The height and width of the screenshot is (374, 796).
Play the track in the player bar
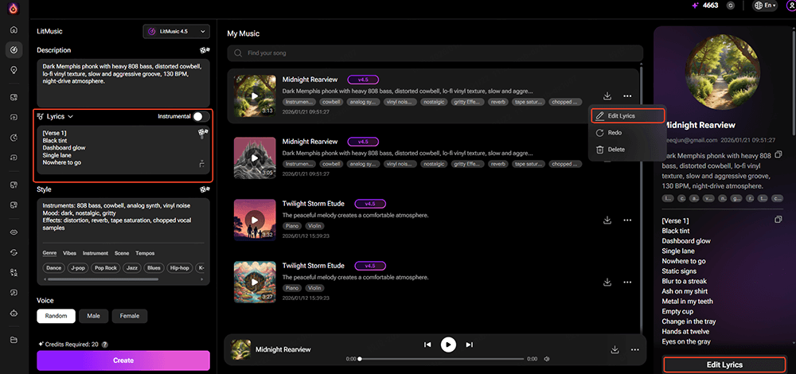pyautogui.click(x=447, y=345)
